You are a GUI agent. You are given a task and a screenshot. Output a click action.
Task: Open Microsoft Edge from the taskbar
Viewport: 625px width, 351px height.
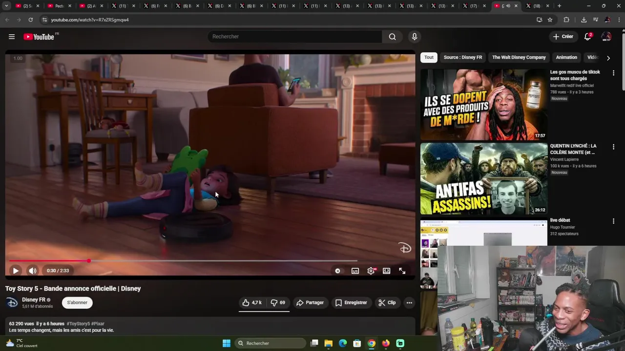343,343
